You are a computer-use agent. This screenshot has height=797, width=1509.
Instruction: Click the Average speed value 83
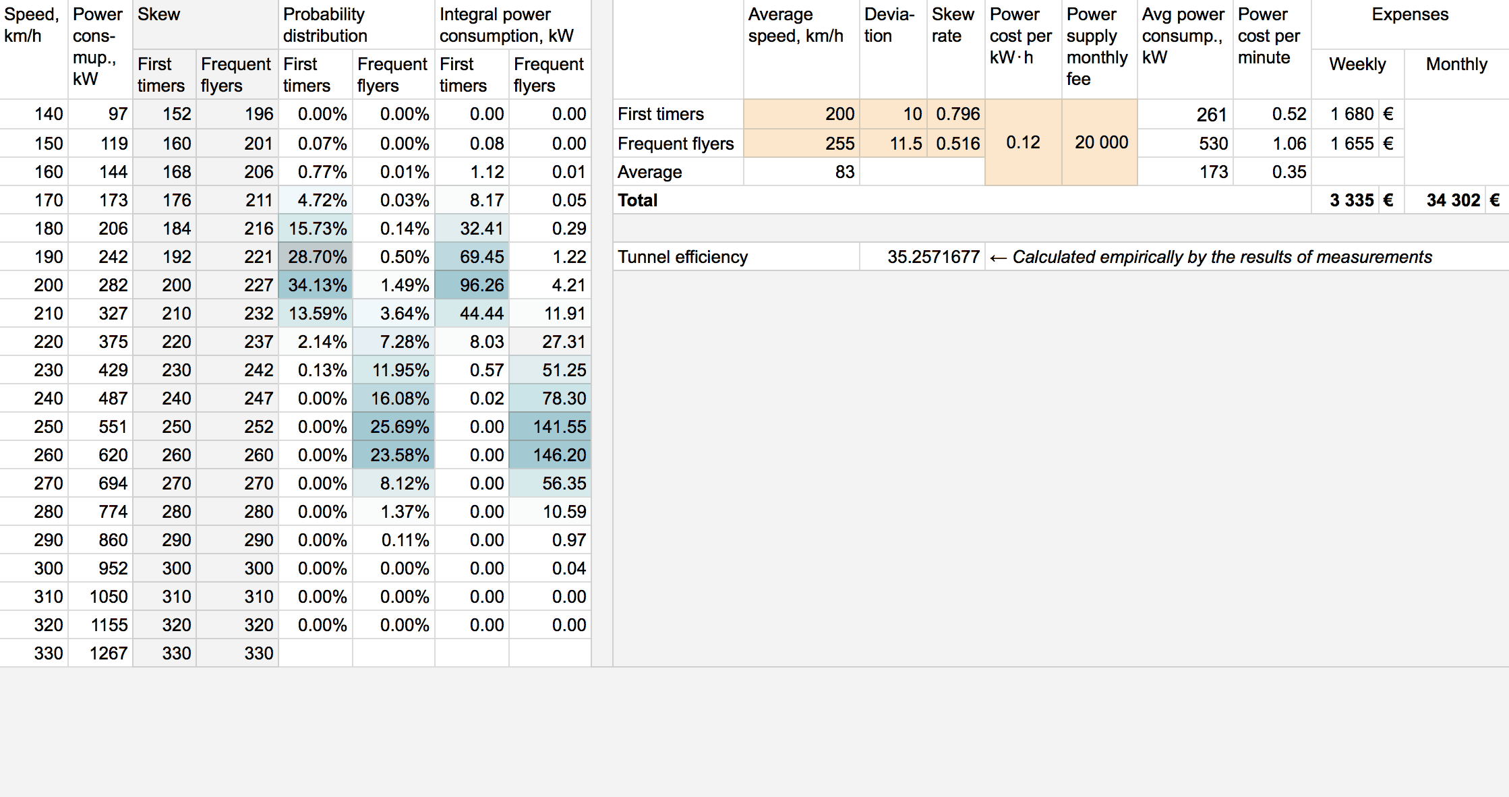point(802,172)
